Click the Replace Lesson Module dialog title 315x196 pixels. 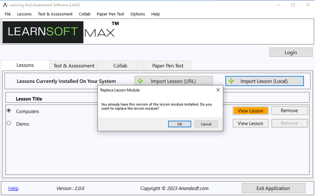pyautogui.click(x=120, y=90)
